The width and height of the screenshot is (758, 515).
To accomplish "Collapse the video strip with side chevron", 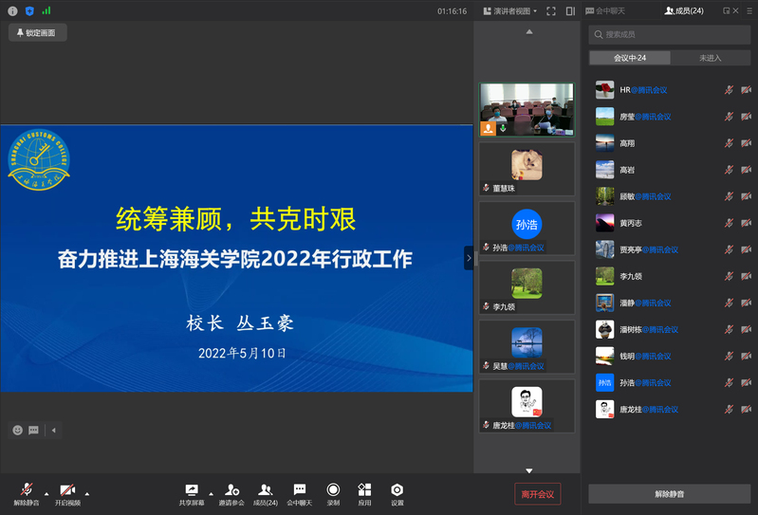I will coord(469,258).
